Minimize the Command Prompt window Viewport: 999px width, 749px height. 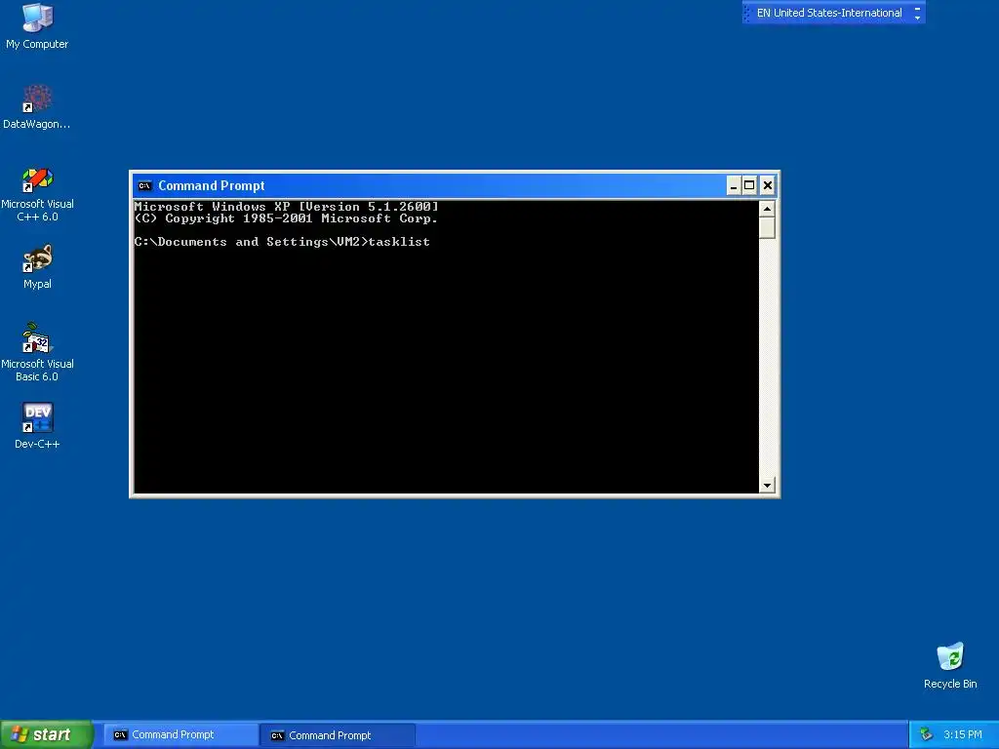coord(734,185)
